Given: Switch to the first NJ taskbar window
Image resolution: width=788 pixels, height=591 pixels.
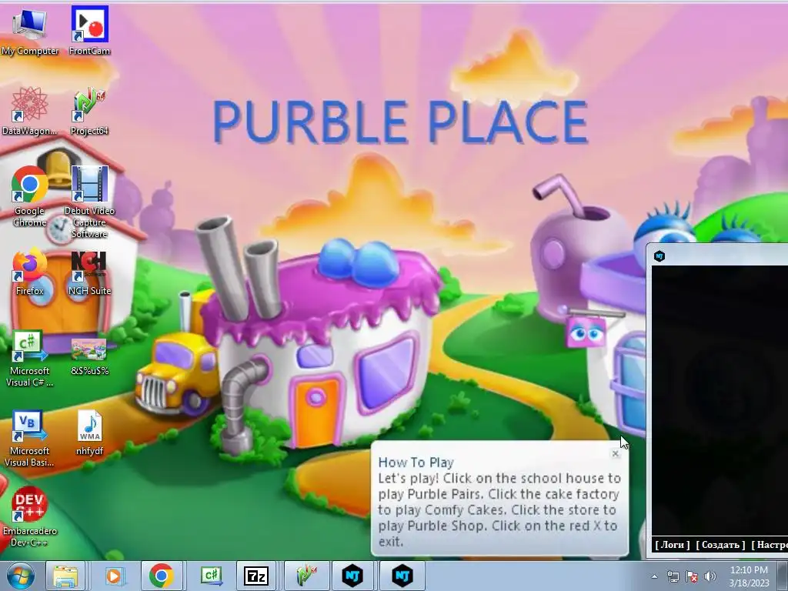Looking at the screenshot, I should pyautogui.click(x=352, y=576).
